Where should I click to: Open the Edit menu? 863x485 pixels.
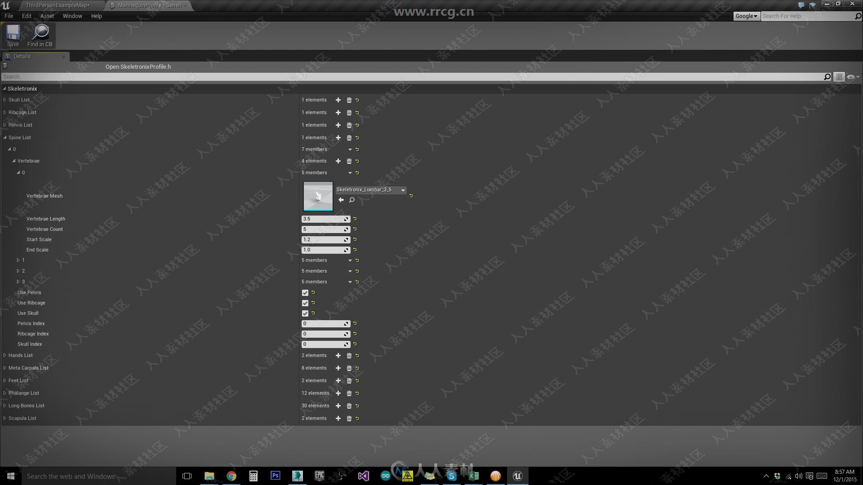click(x=27, y=16)
